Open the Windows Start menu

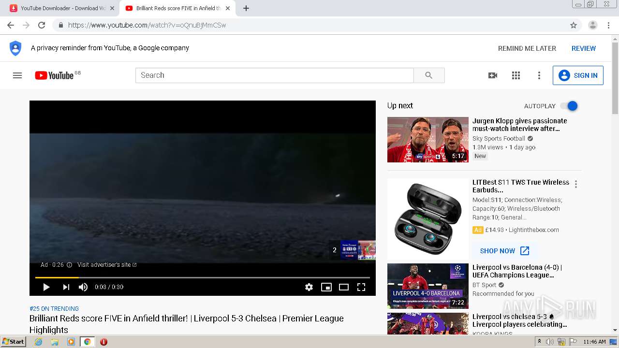click(x=14, y=342)
